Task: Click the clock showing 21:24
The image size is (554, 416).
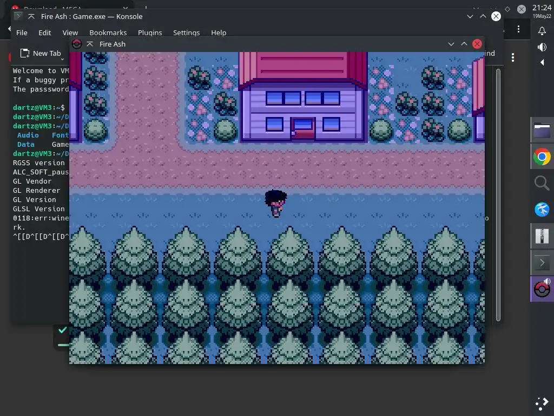Action: pyautogui.click(x=542, y=8)
